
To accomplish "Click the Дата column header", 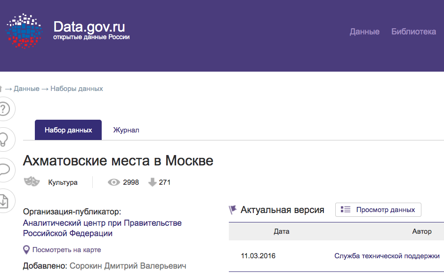I will (x=282, y=232).
